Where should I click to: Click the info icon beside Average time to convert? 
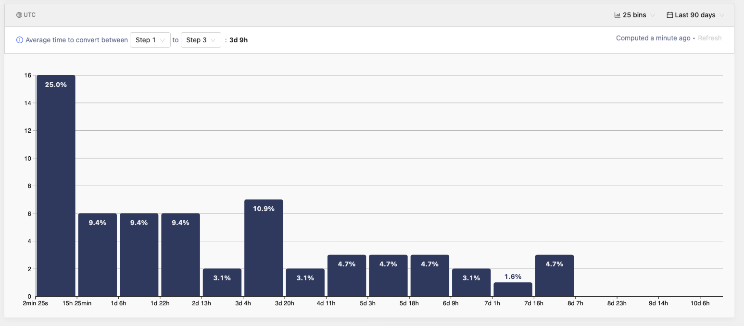click(x=19, y=40)
